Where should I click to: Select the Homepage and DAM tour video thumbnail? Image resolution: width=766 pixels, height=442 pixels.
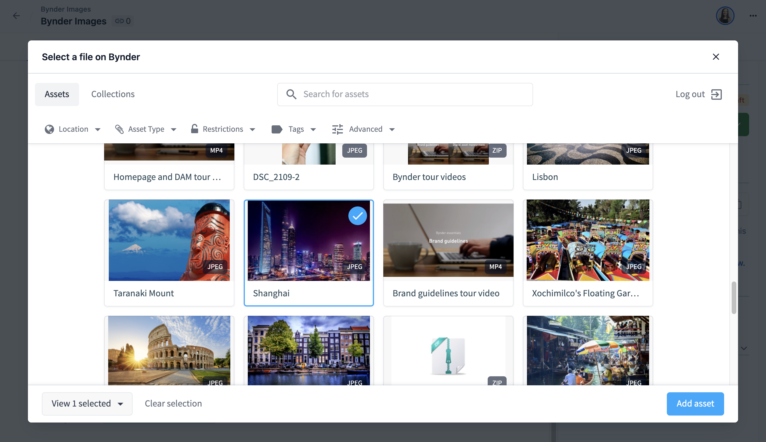pyautogui.click(x=169, y=152)
